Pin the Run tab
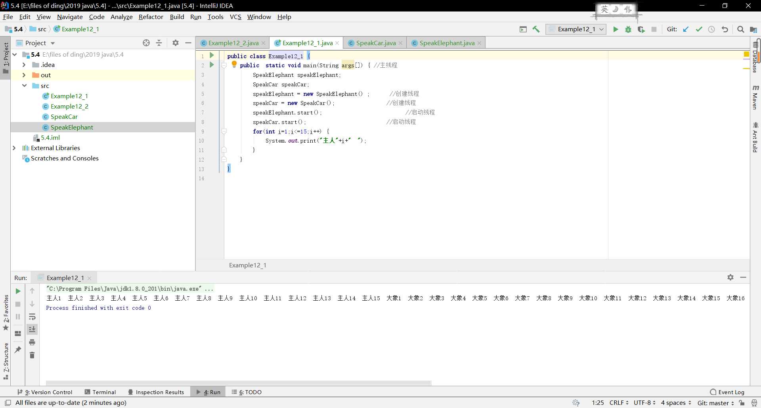Screen dimensions: 761x408 (x=18, y=349)
